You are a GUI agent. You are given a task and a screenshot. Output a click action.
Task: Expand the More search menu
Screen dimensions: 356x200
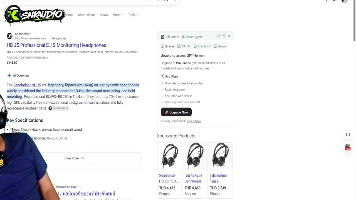(117, 15)
